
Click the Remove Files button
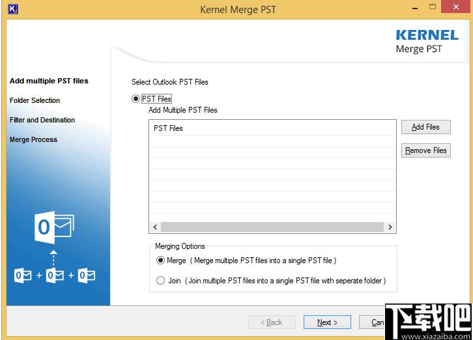coord(425,150)
